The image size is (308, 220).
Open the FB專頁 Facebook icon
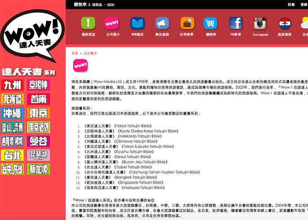point(235,23)
